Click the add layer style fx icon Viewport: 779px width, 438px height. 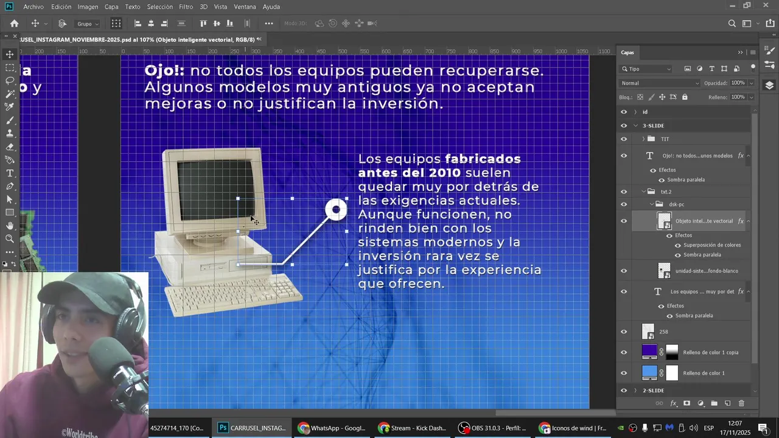pos(674,403)
